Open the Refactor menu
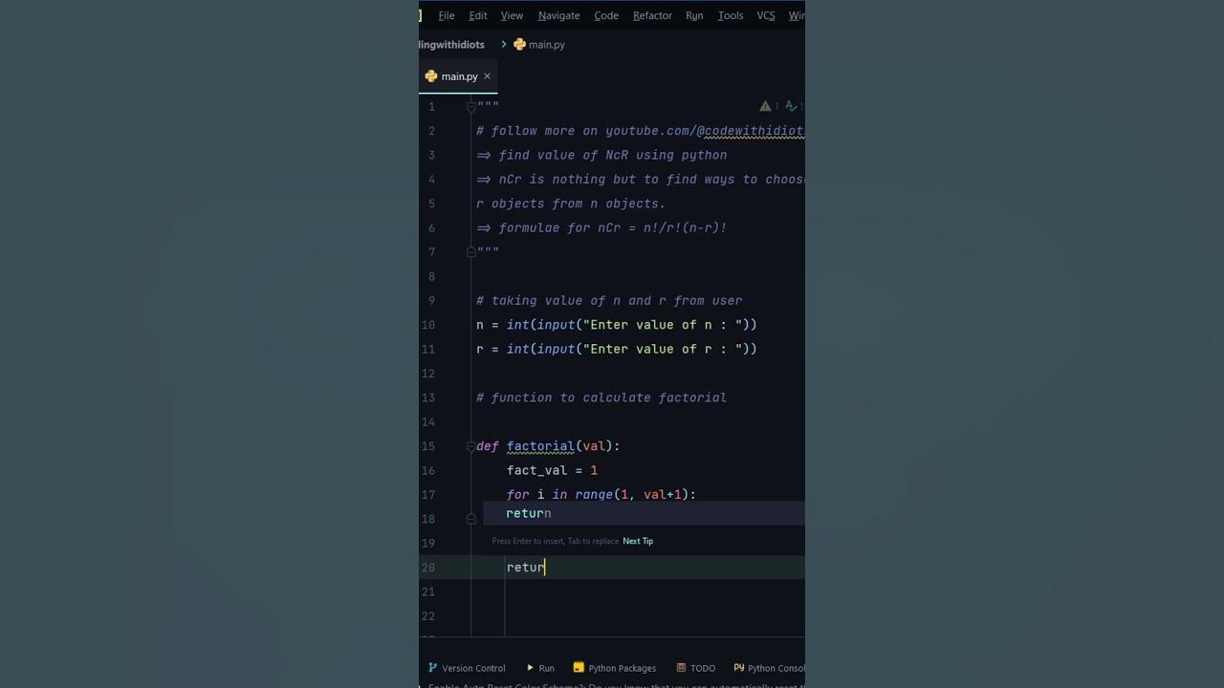The width and height of the screenshot is (1224, 688). tap(652, 15)
